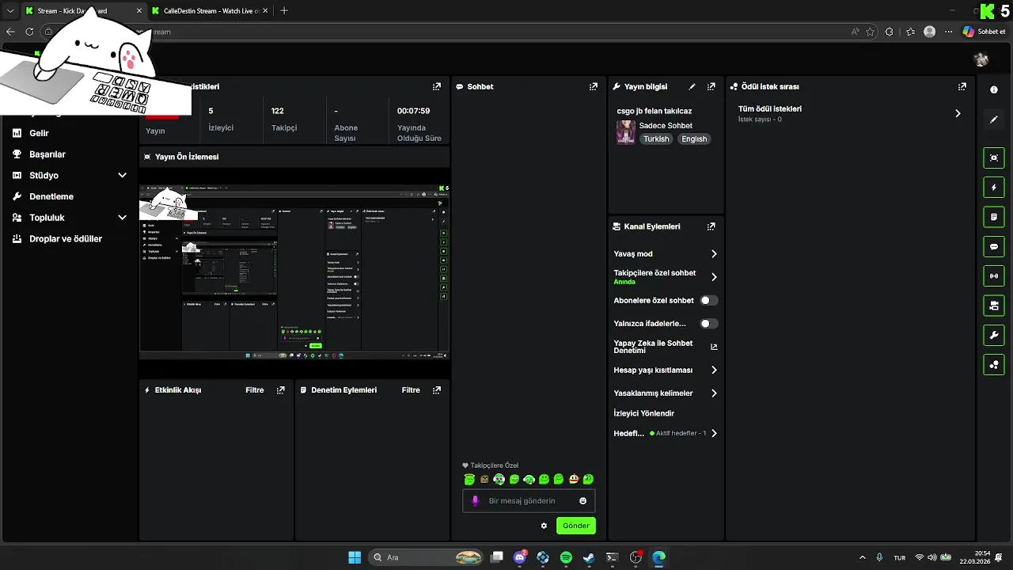Switch to CalleDestin Stream browser tab
The image size is (1013, 570).
211,11
